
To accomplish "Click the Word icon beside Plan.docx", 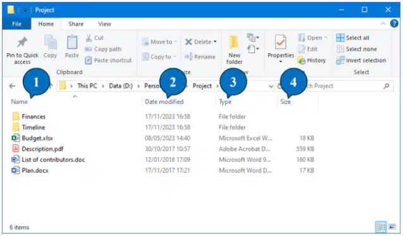I will [x=15, y=170].
